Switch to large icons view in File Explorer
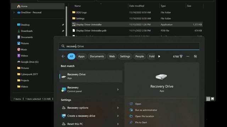This screenshot has height=127, width=227. tap(212, 99)
